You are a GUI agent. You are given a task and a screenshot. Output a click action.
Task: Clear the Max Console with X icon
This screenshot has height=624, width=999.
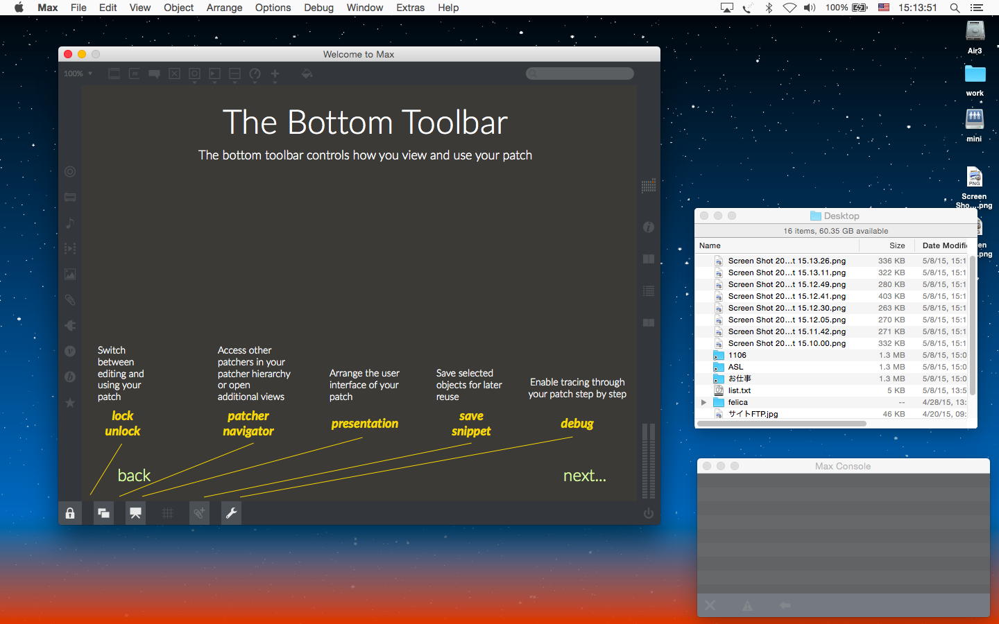(710, 605)
